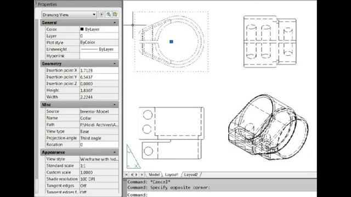Switch to the Layout1 tab
Image resolution: width=351 pixels, height=197 pixels.
click(x=172, y=175)
